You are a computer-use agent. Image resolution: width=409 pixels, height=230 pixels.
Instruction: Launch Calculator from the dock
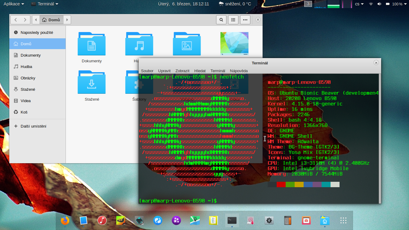288,221
